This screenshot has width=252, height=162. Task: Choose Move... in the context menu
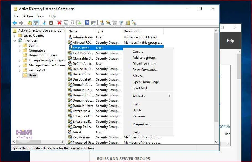[148, 76]
